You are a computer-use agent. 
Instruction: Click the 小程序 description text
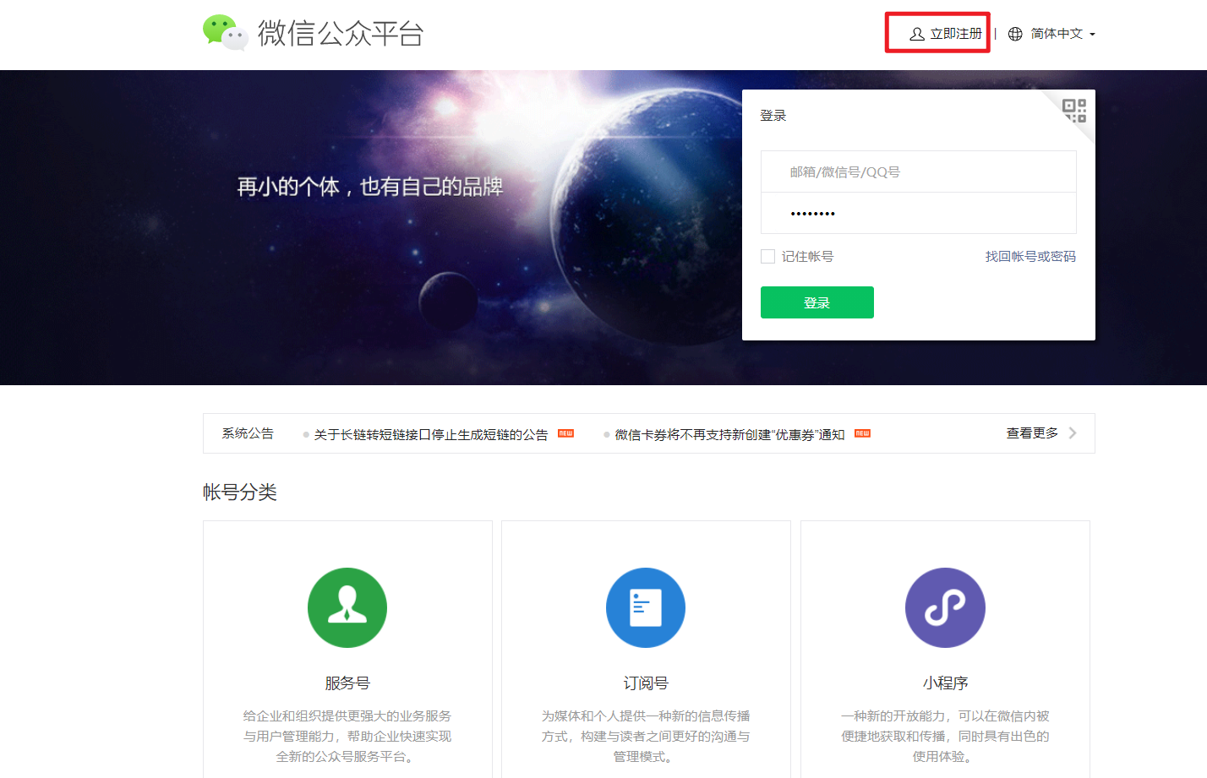click(945, 736)
